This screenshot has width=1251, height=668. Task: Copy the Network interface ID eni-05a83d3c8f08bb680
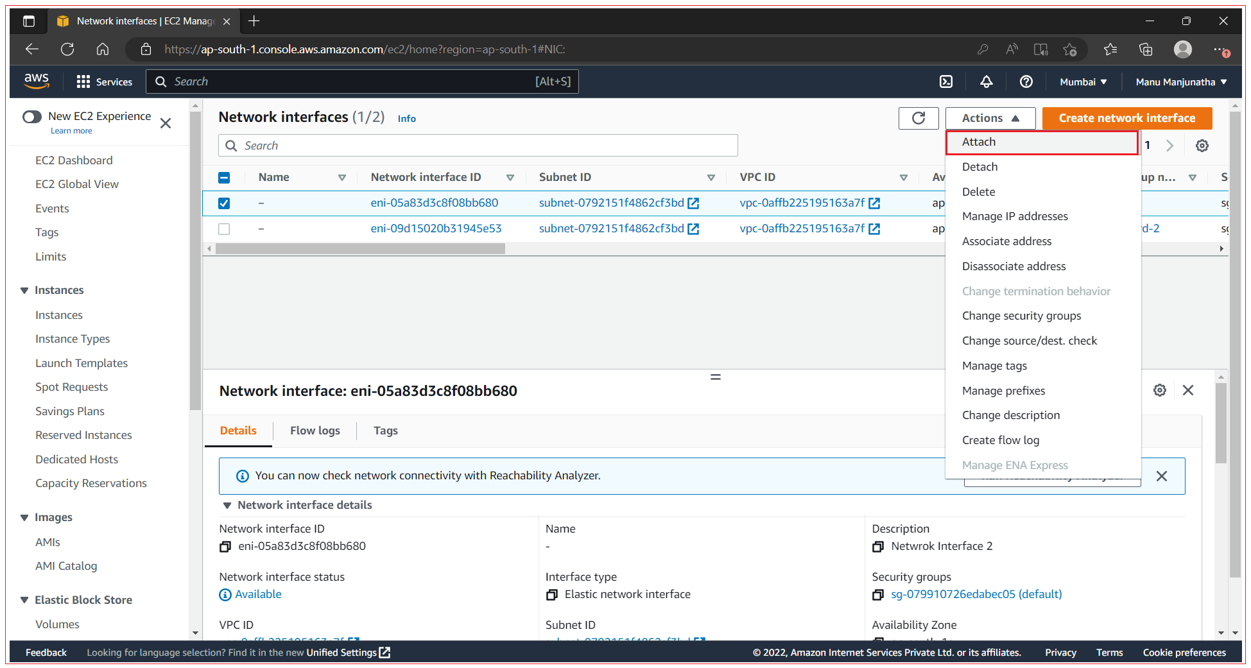[x=225, y=546]
